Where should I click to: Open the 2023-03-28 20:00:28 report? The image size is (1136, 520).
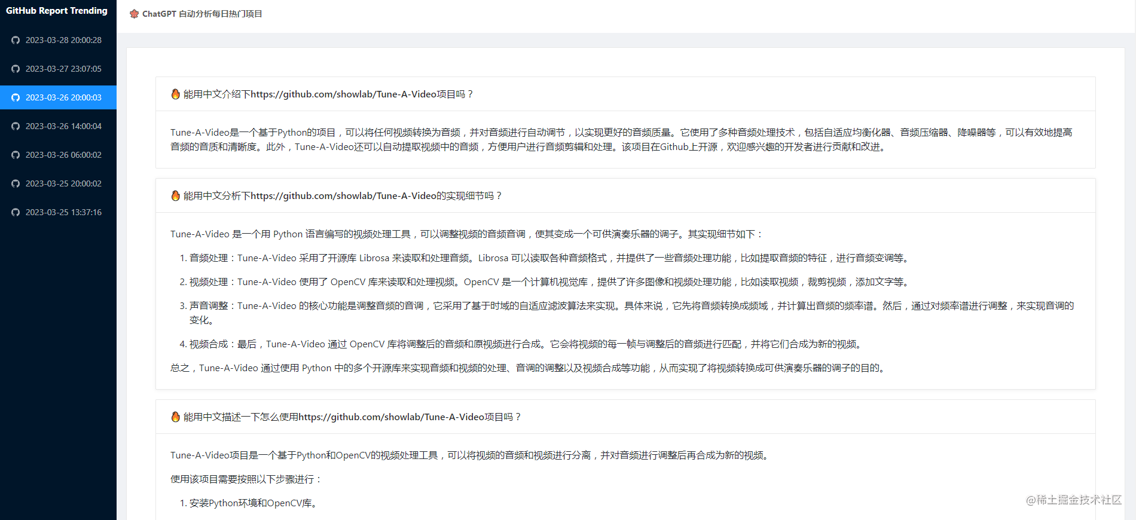[x=58, y=40]
